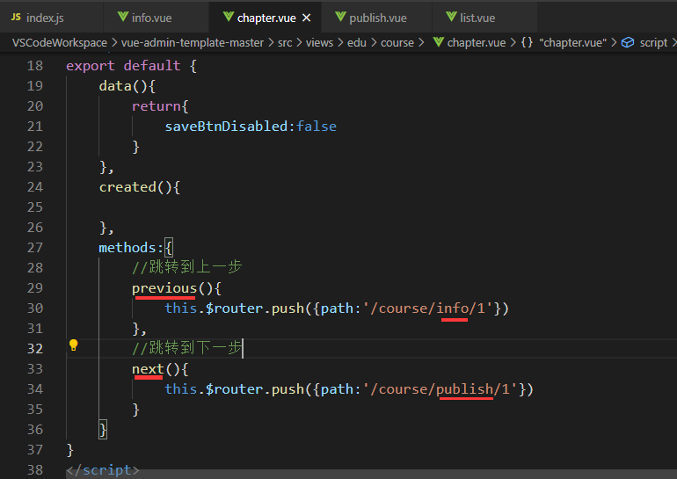Open the publish.vue tab
The image size is (677, 479).
tap(376, 18)
